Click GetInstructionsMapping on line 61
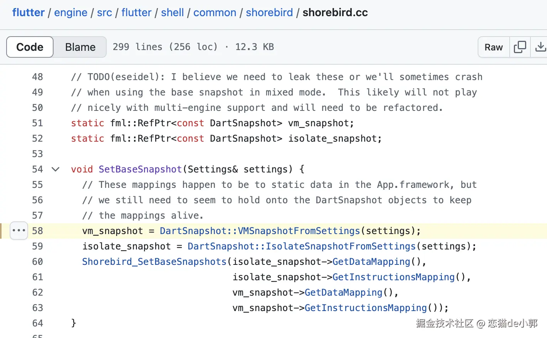Viewport: 547px width, 338px height. pyautogui.click(x=393, y=277)
